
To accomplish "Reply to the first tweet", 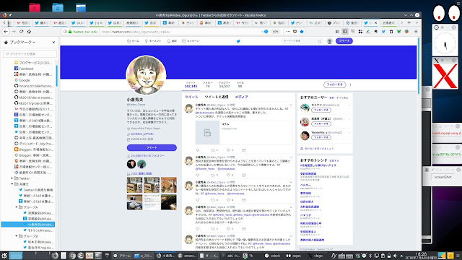I will pyautogui.click(x=197, y=150).
